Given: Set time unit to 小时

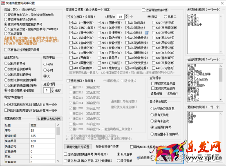Looking at the screenshot, I should [x=48, y=70].
